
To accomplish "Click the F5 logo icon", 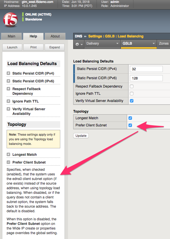I will [x=10, y=20].
